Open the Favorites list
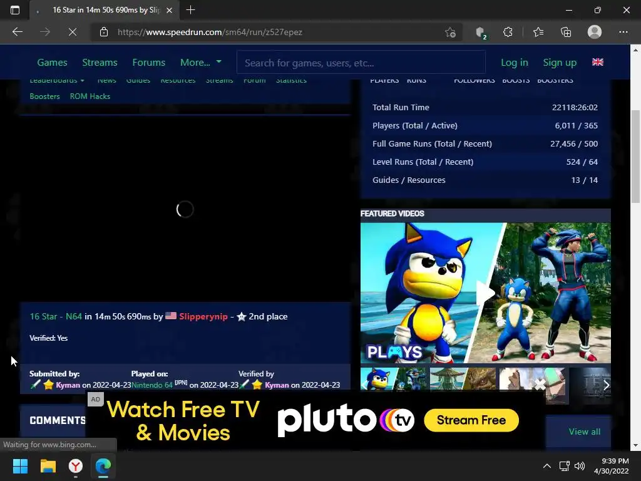 pyautogui.click(x=538, y=32)
